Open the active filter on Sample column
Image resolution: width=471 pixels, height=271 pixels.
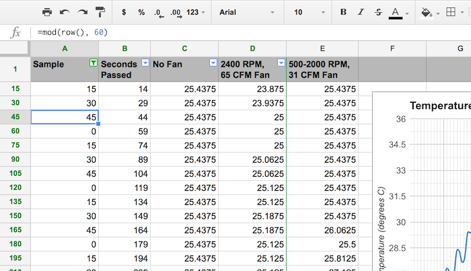point(94,63)
